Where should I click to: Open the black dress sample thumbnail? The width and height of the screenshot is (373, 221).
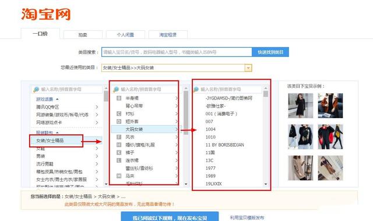(301, 106)
